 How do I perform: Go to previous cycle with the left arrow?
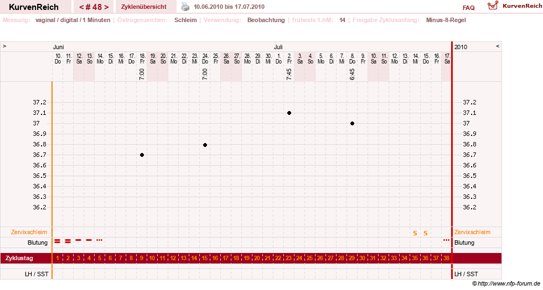coord(81,7)
